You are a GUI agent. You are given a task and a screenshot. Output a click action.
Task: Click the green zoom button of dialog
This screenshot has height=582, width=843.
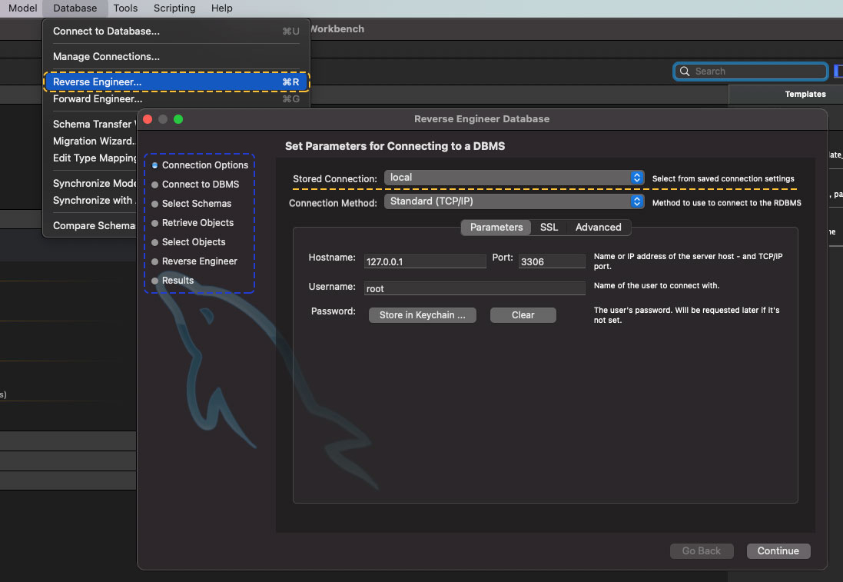[x=178, y=119]
